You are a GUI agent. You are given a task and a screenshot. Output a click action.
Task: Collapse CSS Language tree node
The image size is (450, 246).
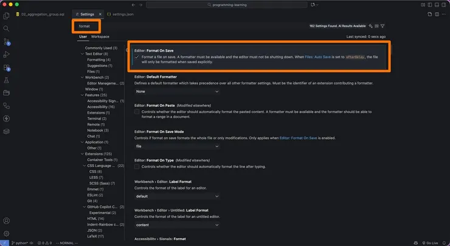click(85, 166)
